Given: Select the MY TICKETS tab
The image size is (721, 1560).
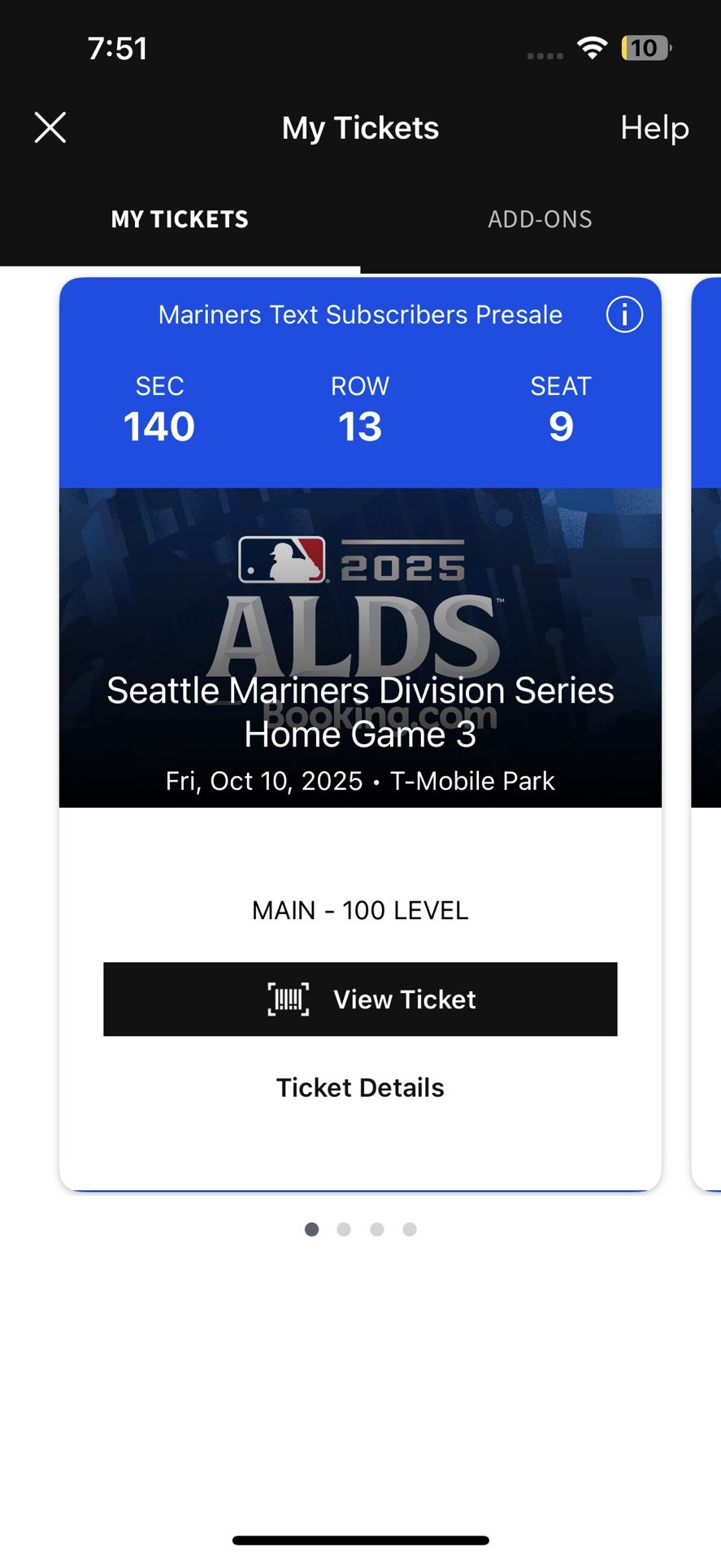Looking at the screenshot, I should coord(180,219).
